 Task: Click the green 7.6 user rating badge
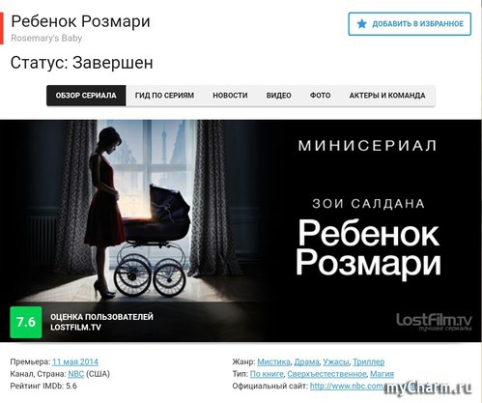pyautogui.click(x=26, y=322)
